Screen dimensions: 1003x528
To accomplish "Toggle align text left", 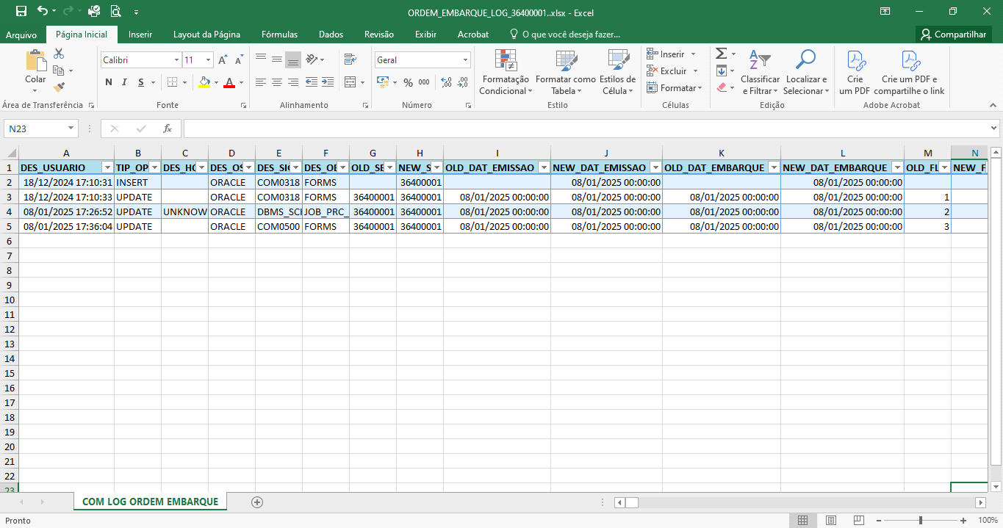I will tap(261, 82).
